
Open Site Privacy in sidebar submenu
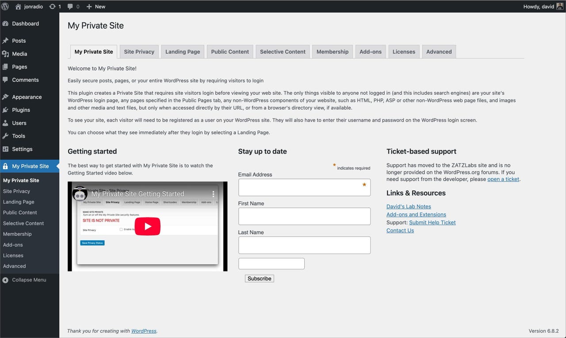click(x=16, y=191)
